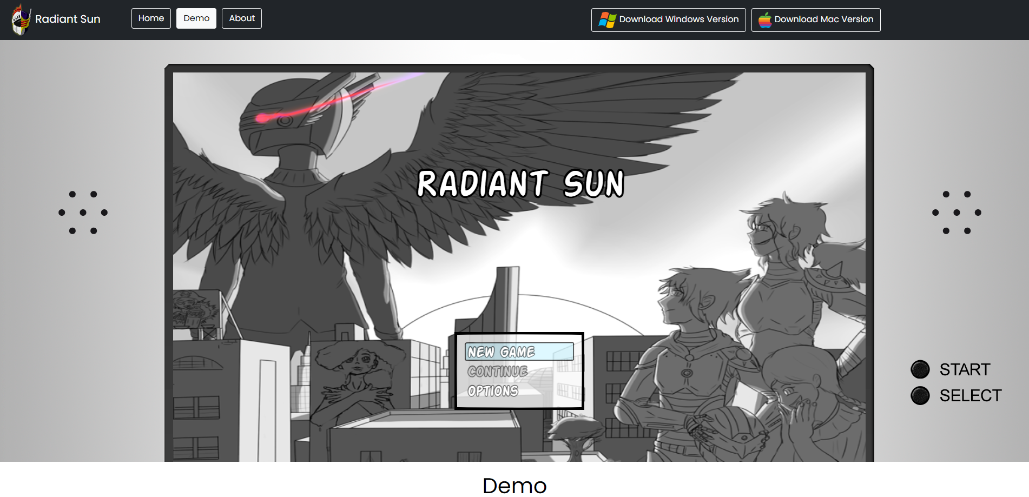The image size is (1029, 497).
Task: Open the Home page
Action: pos(151,18)
